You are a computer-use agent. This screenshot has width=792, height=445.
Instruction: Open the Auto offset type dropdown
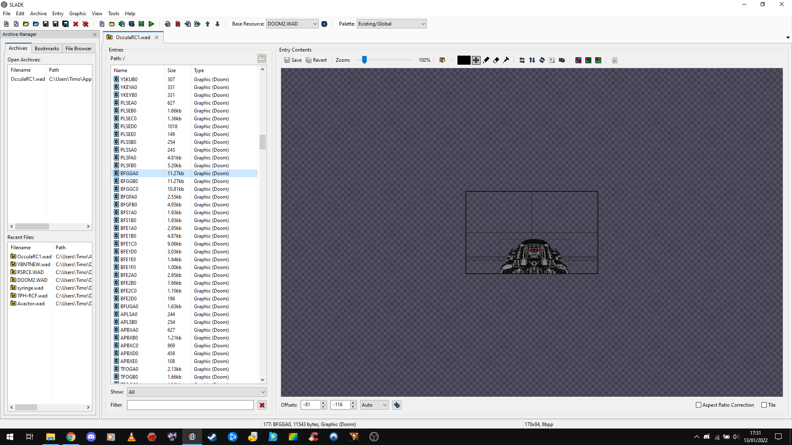tap(374, 405)
